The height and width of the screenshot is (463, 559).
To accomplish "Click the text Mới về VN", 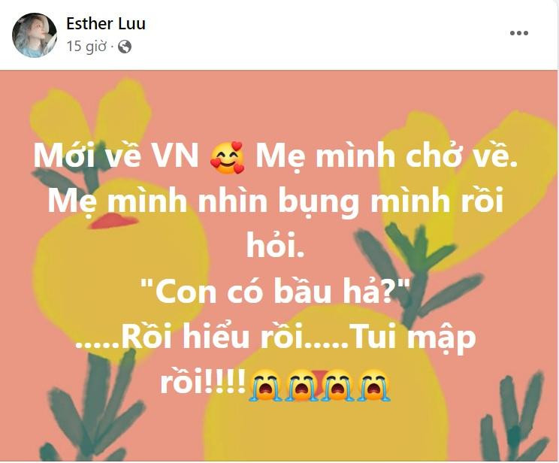I will 116,156.
